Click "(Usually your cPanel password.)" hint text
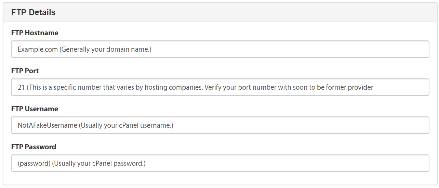The width and height of the screenshot is (439, 188). (99, 163)
